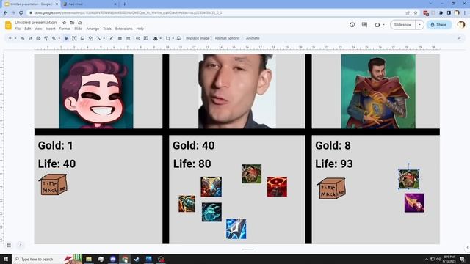The height and width of the screenshot is (264, 470).
Task: Open the border weight menu
Action: [x=120, y=38]
